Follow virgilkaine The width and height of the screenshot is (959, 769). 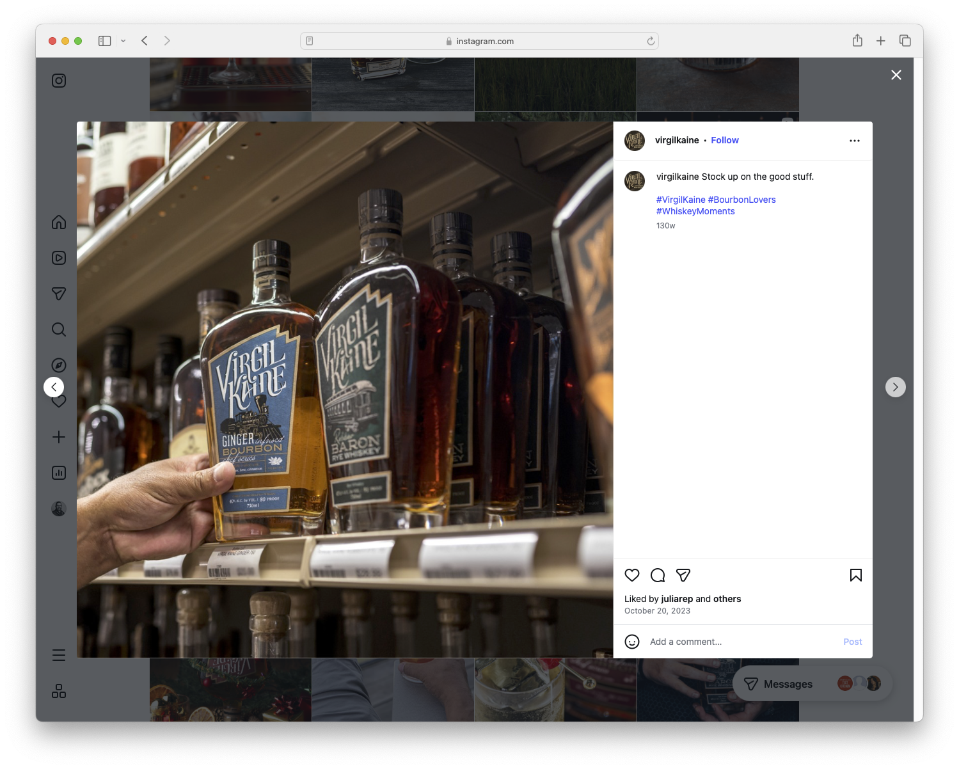[x=724, y=140]
